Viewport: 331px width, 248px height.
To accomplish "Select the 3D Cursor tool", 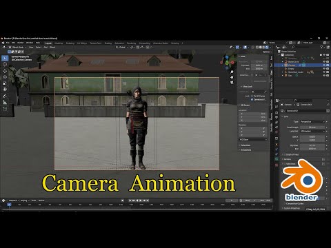I will click(x=5, y=65).
